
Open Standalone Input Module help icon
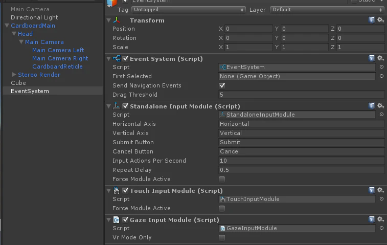[x=371, y=106]
